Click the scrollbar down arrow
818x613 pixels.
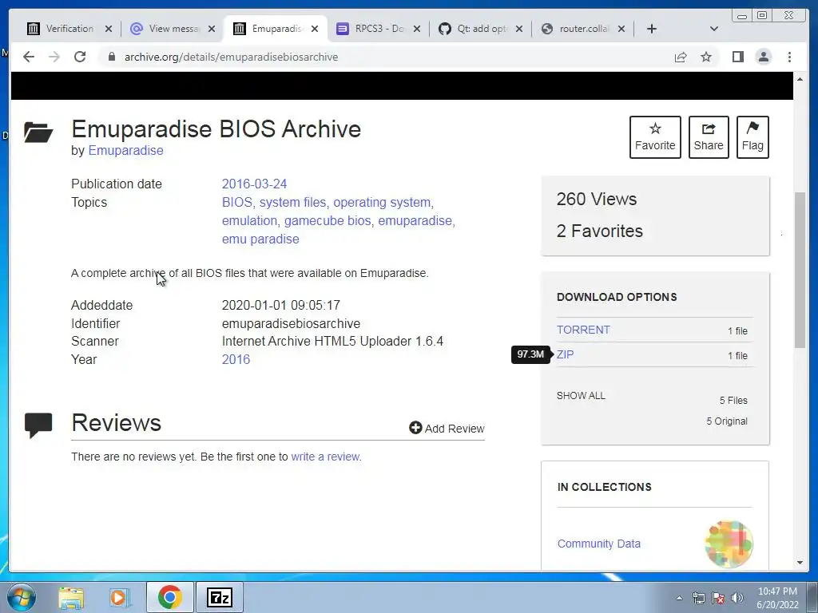[x=800, y=563]
